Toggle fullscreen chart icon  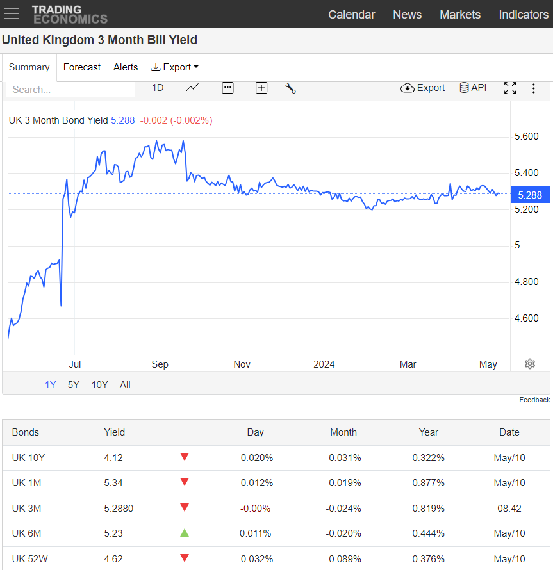coord(510,88)
